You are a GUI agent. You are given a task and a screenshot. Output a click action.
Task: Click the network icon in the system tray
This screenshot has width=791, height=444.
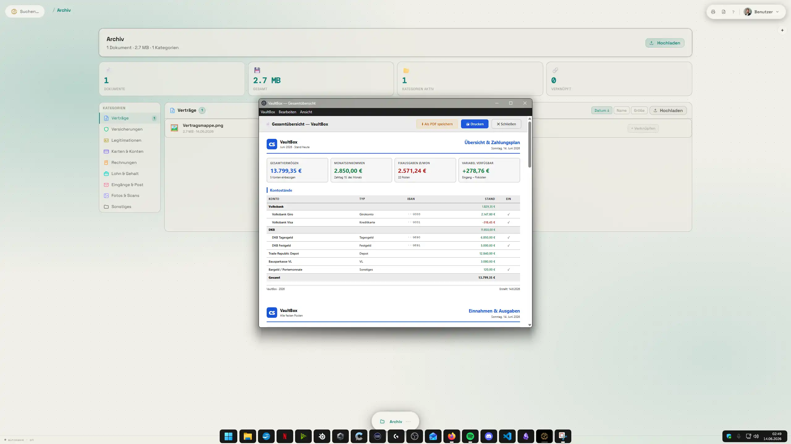point(748,436)
